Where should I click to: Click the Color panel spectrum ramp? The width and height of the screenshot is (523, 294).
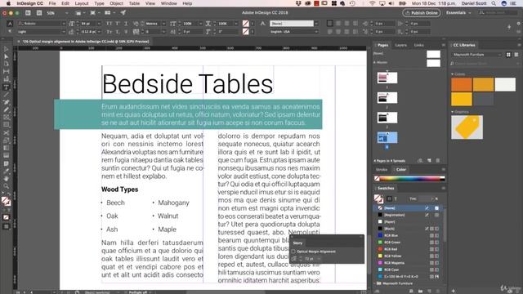(409, 179)
